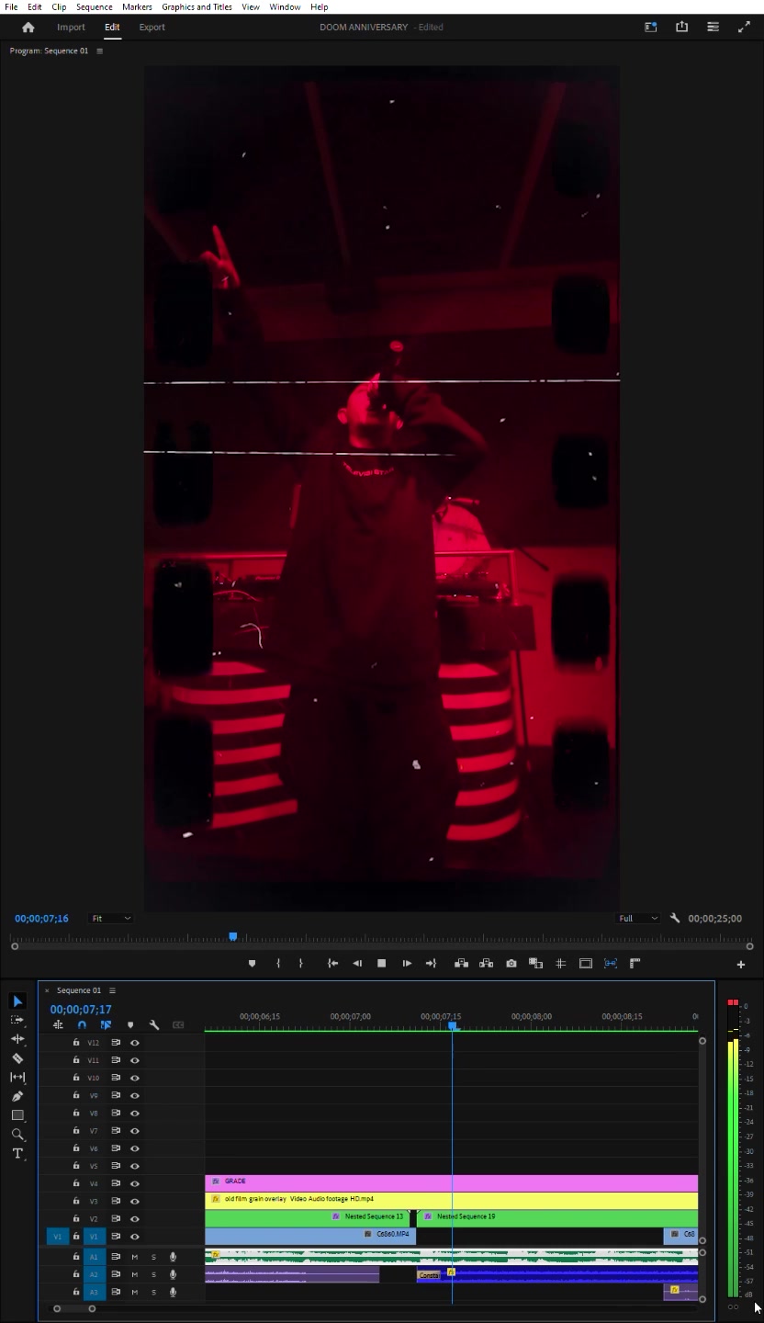Select the Slip tool

click(17, 1077)
